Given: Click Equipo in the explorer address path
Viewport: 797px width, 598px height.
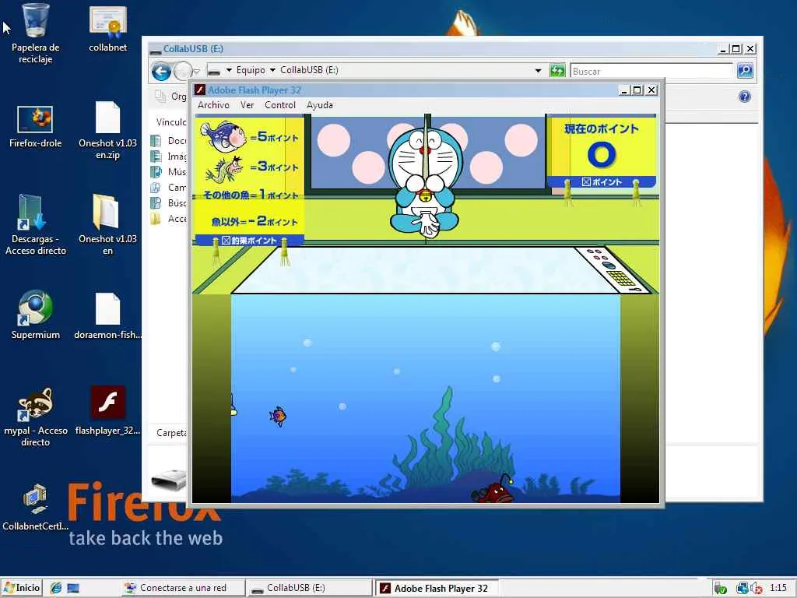Looking at the screenshot, I should pos(251,70).
